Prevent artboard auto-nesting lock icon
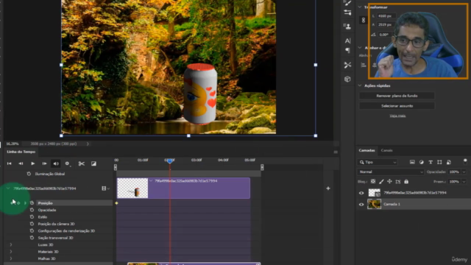This screenshot has height=265, width=471. pyautogui.click(x=398, y=182)
